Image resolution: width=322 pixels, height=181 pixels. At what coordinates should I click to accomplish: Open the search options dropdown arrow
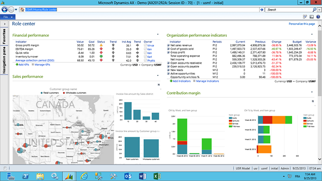point(319,10)
